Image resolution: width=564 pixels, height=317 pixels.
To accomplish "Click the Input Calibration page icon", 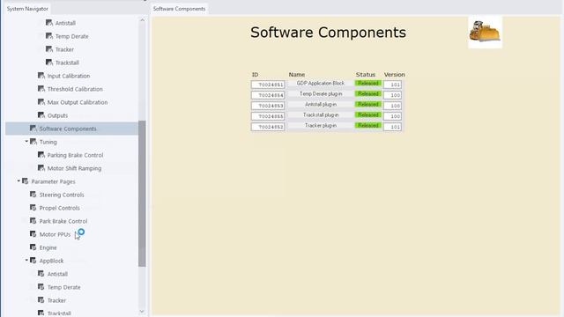I will click(41, 76).
